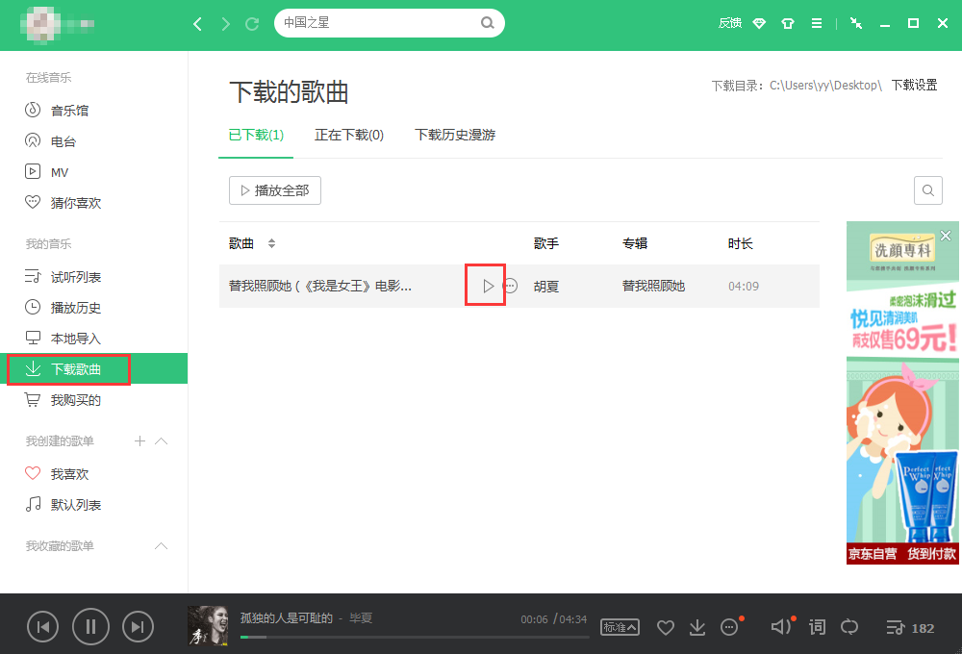Pause the currently playing track
Image resolution: width=962 pixels, height=654 pixels.
coord(90,627)
